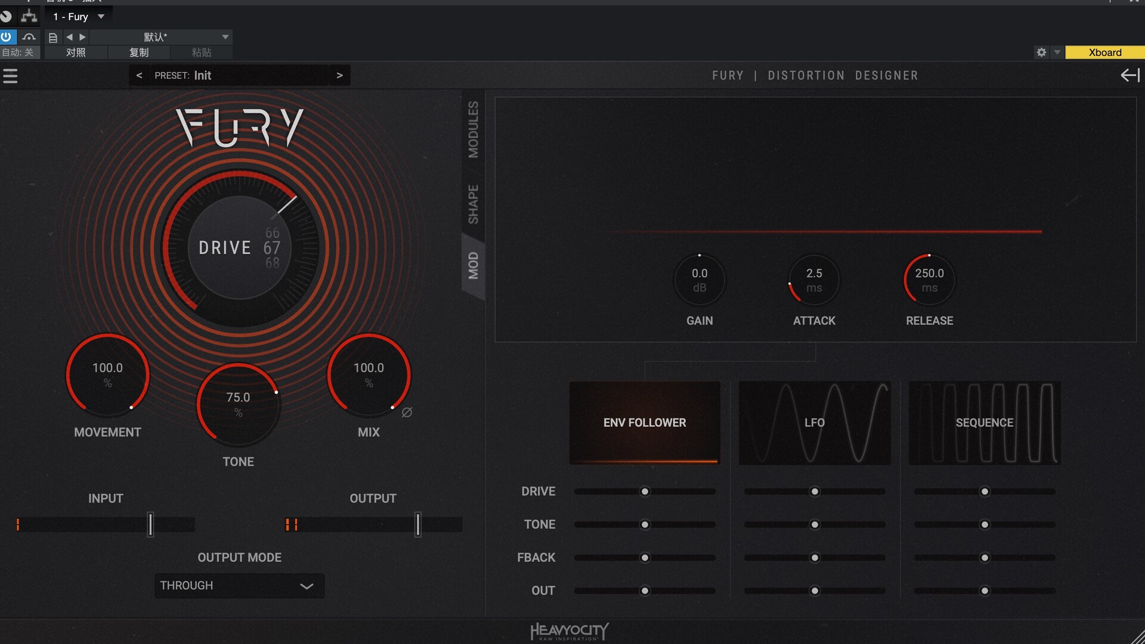Open the 默认* host preset dropdown
The width and height of the screenshot is (1145, 644).
pos(160,37)
